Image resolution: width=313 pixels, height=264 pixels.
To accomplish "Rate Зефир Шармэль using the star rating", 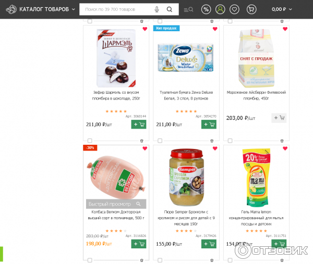I will pos(116,111).
